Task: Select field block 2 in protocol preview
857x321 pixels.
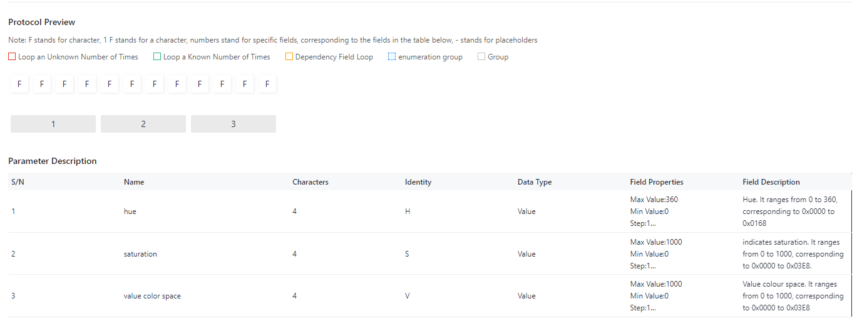Action: coord(143,124)
